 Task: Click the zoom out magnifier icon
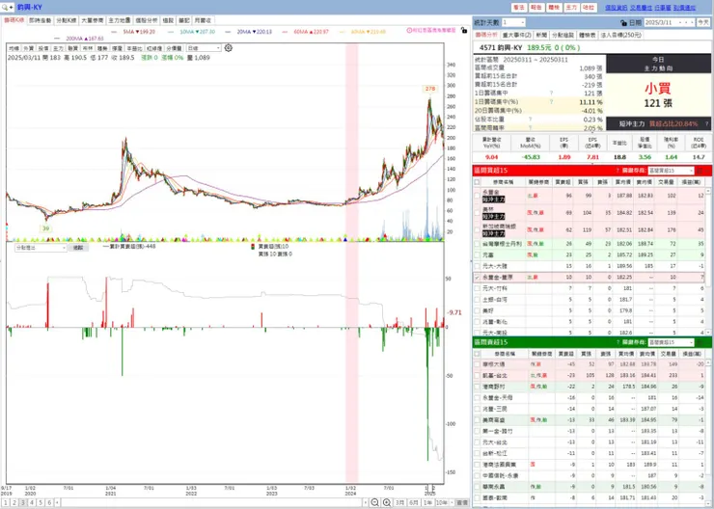point(374,502)
